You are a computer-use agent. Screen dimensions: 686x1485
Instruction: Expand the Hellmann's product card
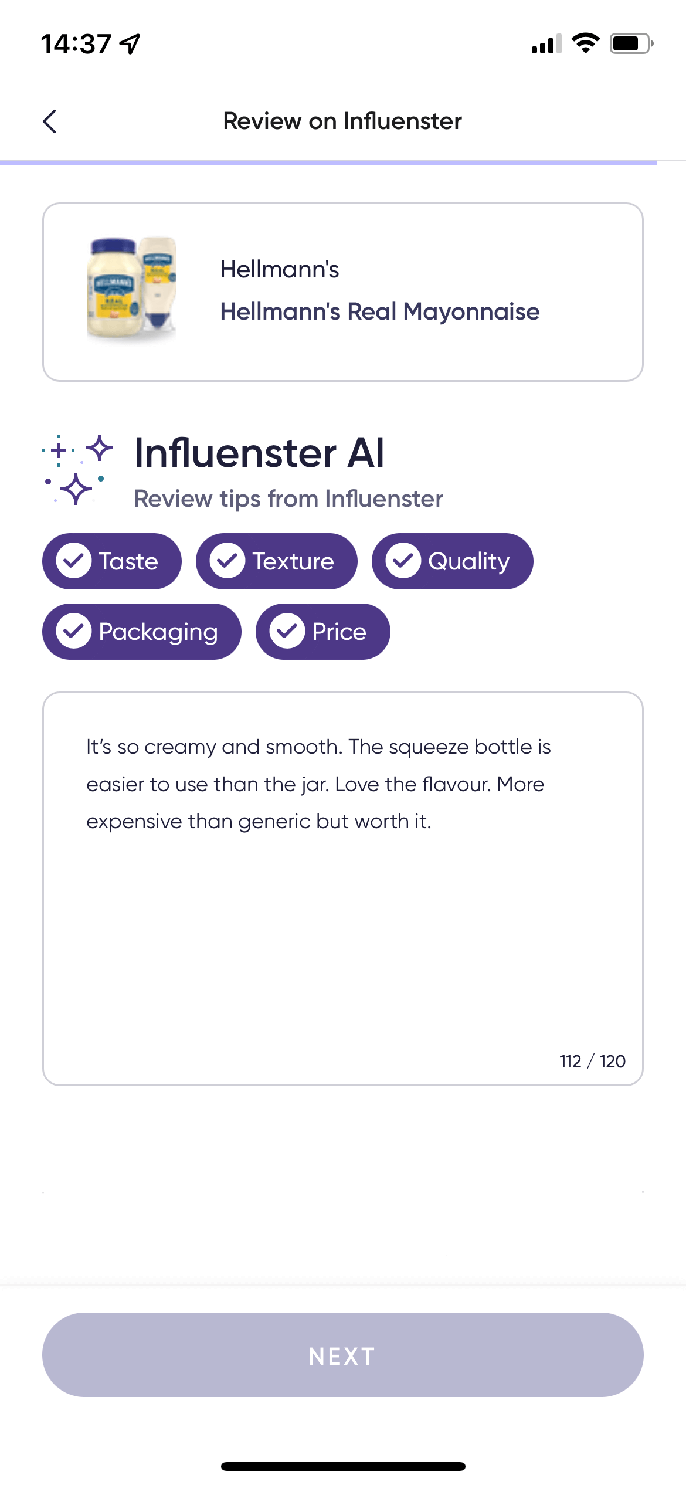[343, 291]
